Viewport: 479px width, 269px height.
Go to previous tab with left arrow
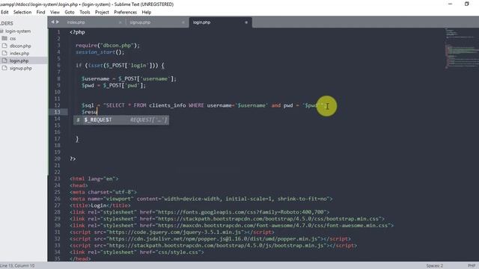tap(52, 22)
